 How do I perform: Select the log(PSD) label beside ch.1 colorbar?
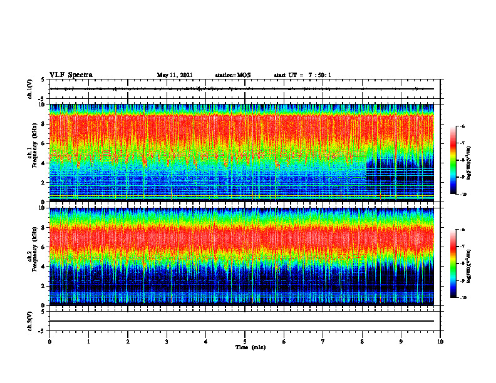point(469,162)
